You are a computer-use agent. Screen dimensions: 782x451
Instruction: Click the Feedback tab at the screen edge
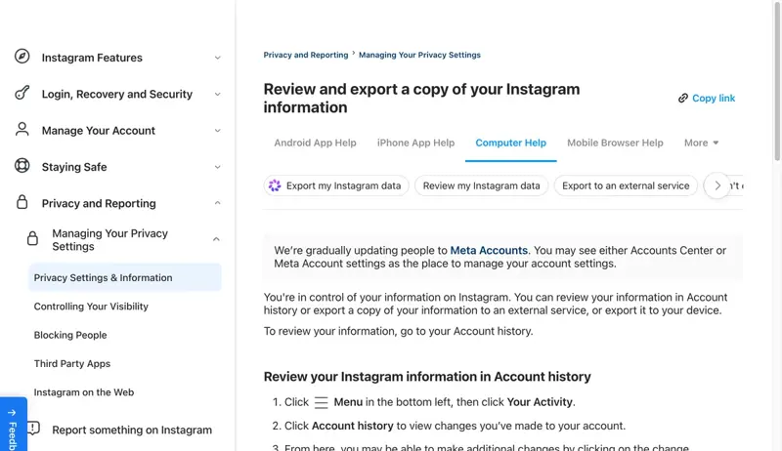[x=13, y=425]
